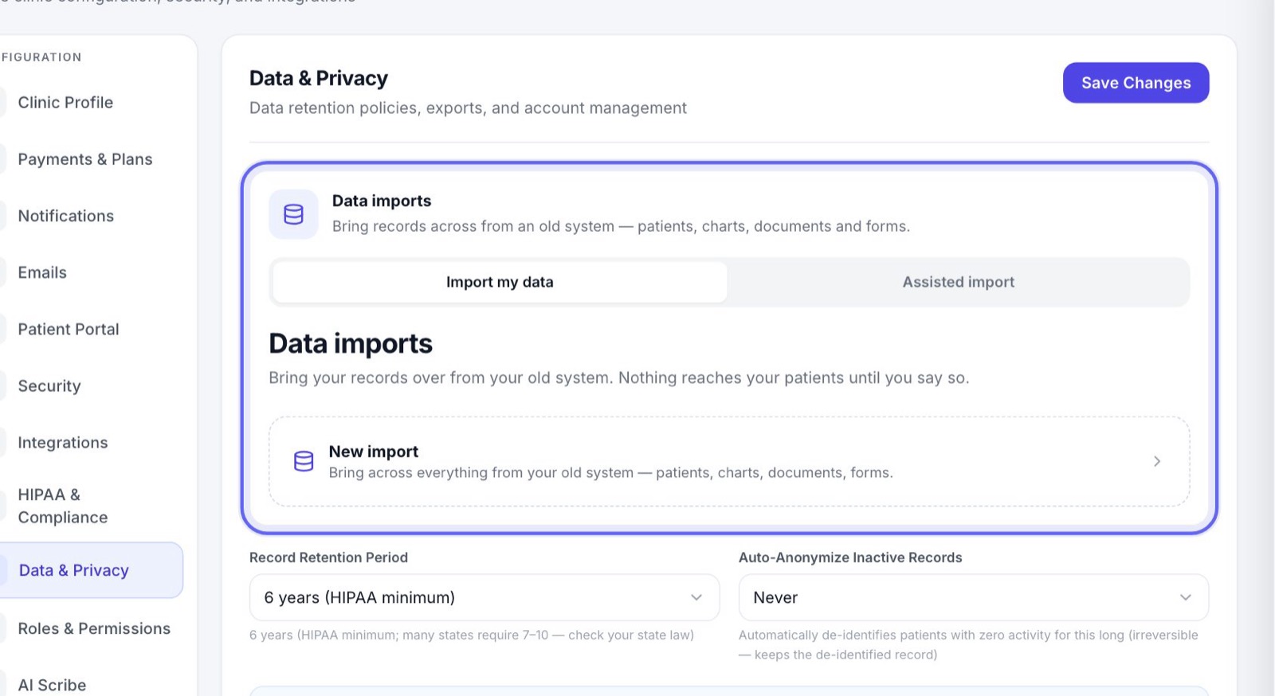The height and width of the screenshot is (696, 1275).
Task: Navigate to Patient Portal settings
Action: 69,329
